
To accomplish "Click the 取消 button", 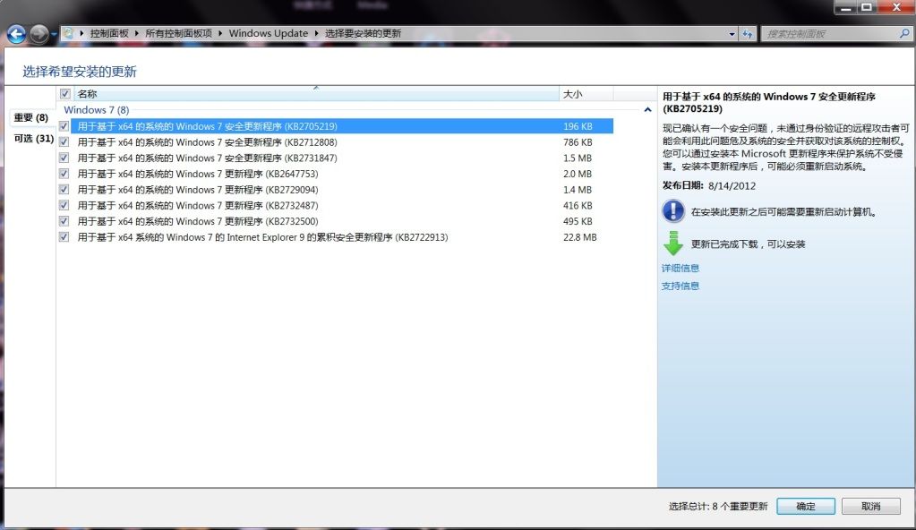I will [x=870, y=506].
